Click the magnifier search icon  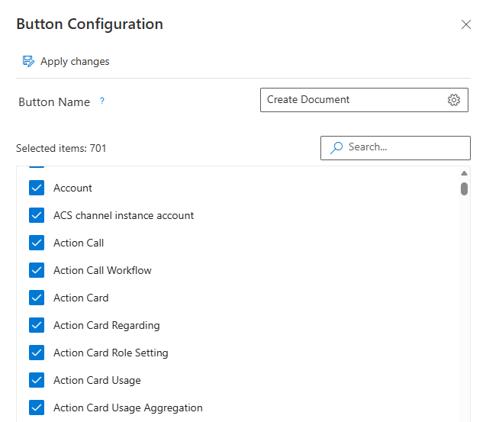click(x=336, y=147)
